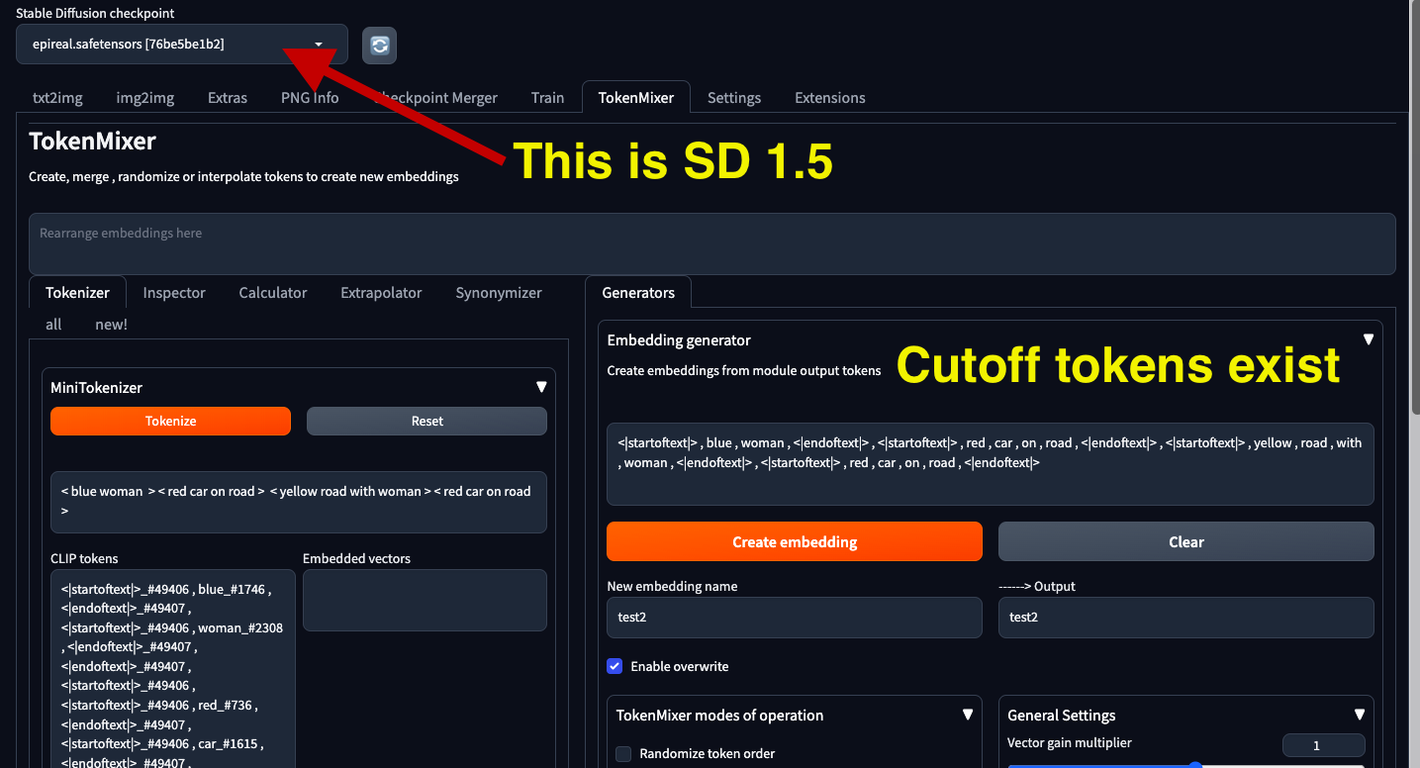
Task: Switch to the Inspector tab
Action: pyautogui.click(x=173, y=293)
